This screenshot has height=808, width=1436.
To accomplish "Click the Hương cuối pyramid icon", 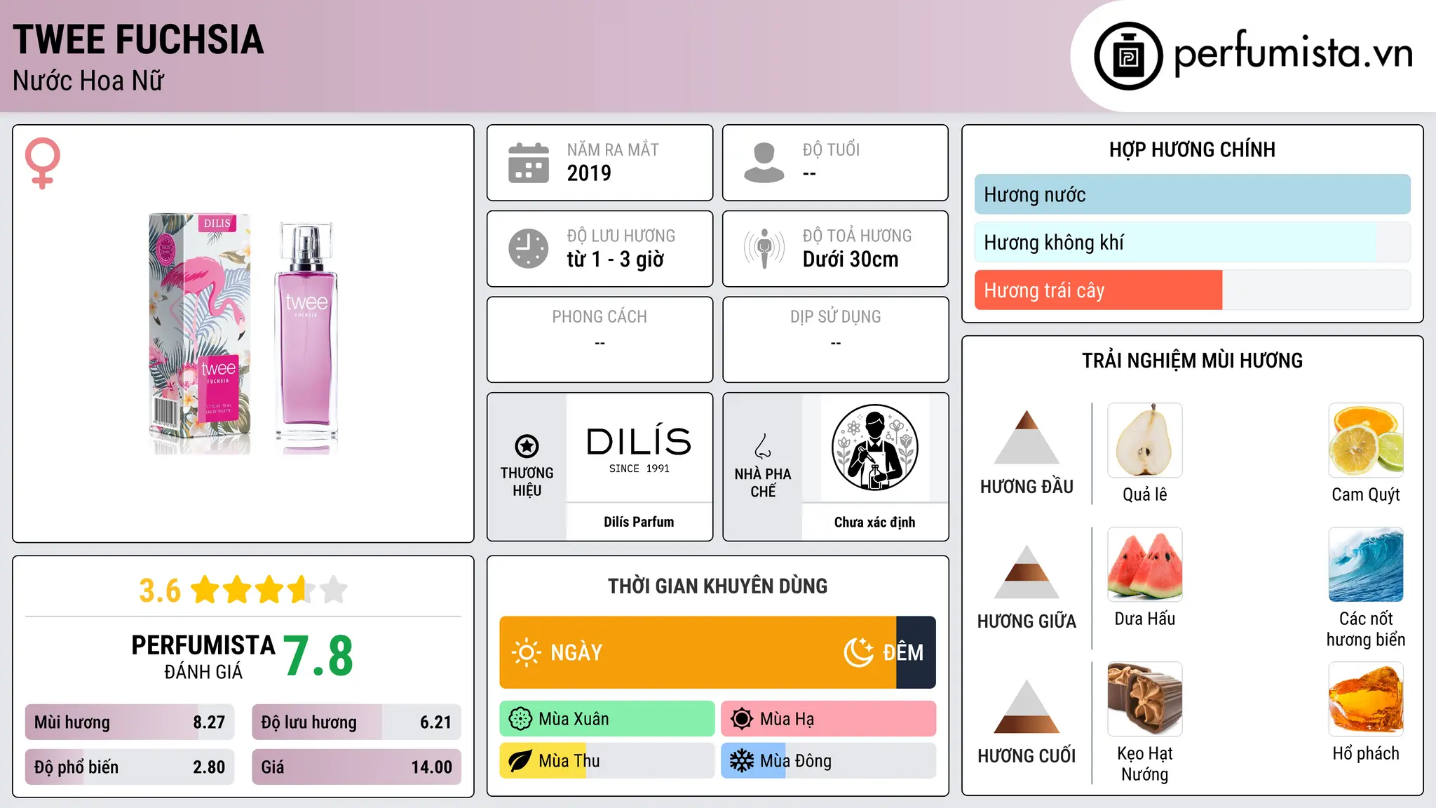I will [x=1027, y=706].
